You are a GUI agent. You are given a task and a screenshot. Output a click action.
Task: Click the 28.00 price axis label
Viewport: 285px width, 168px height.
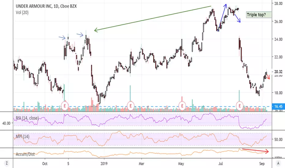[278, 3]
